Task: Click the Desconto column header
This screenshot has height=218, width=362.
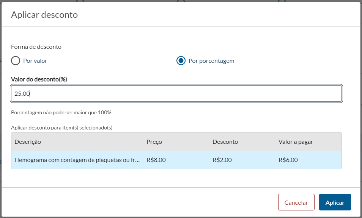Action: tap(225, 142)
